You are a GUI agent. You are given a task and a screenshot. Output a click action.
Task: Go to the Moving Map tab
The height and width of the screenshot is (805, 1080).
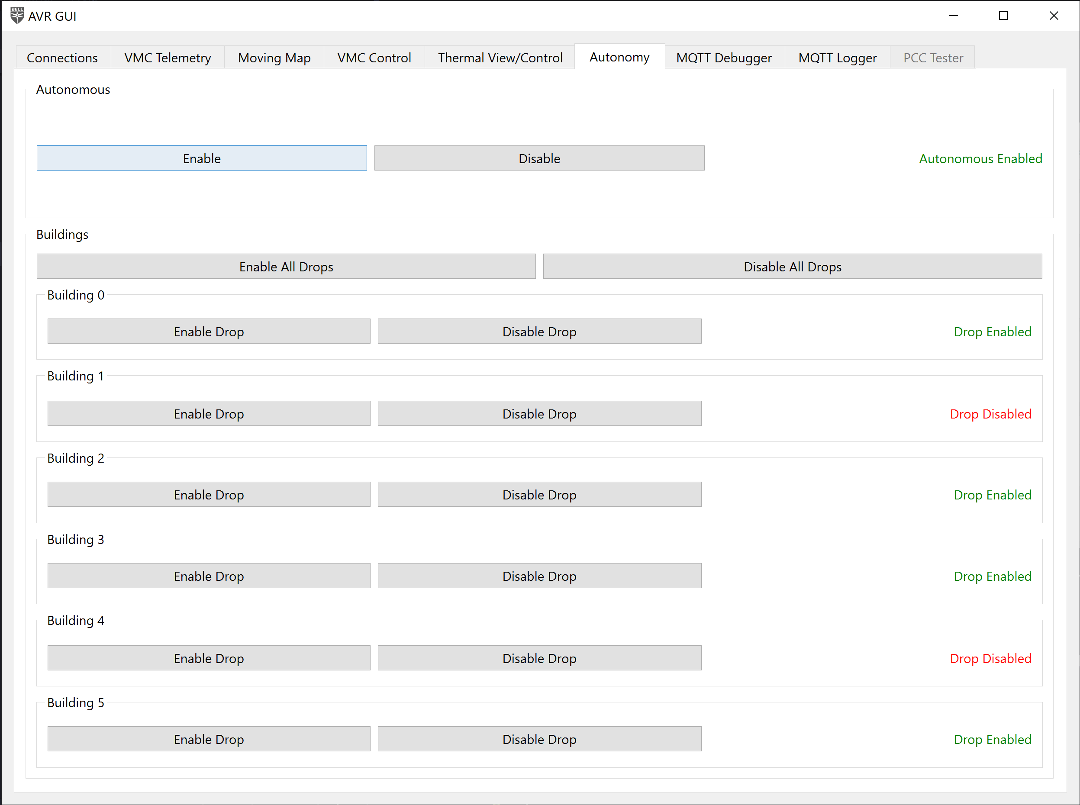point(274,58)
